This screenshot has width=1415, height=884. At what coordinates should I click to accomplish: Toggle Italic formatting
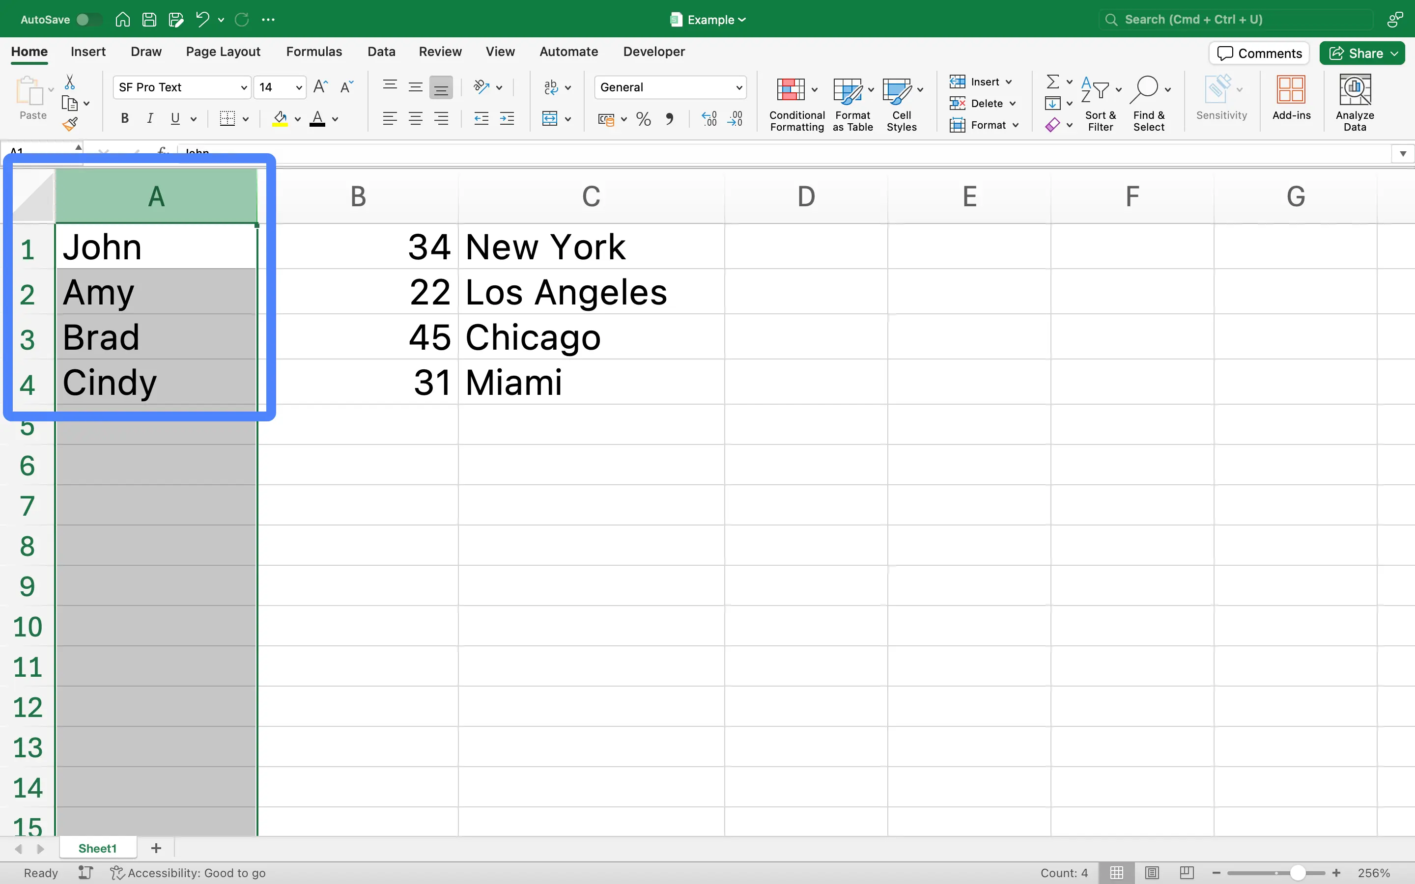150,119
